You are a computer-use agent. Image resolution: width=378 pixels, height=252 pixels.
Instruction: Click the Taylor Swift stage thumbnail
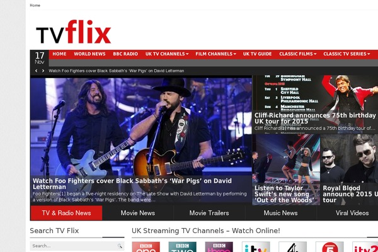286,159
